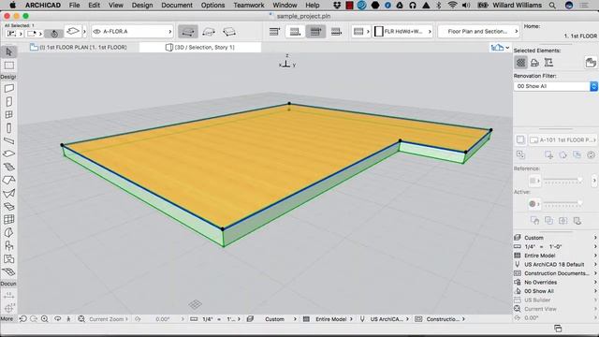This screenshot has height=337, width=599.
Task: Set renovation status to Existing
Action: 520,63
